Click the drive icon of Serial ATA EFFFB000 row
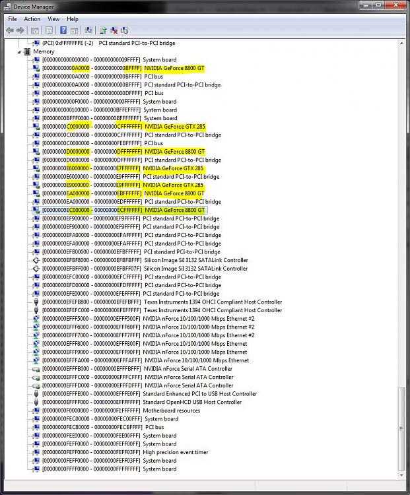410x495 pixels. [36, 369]
